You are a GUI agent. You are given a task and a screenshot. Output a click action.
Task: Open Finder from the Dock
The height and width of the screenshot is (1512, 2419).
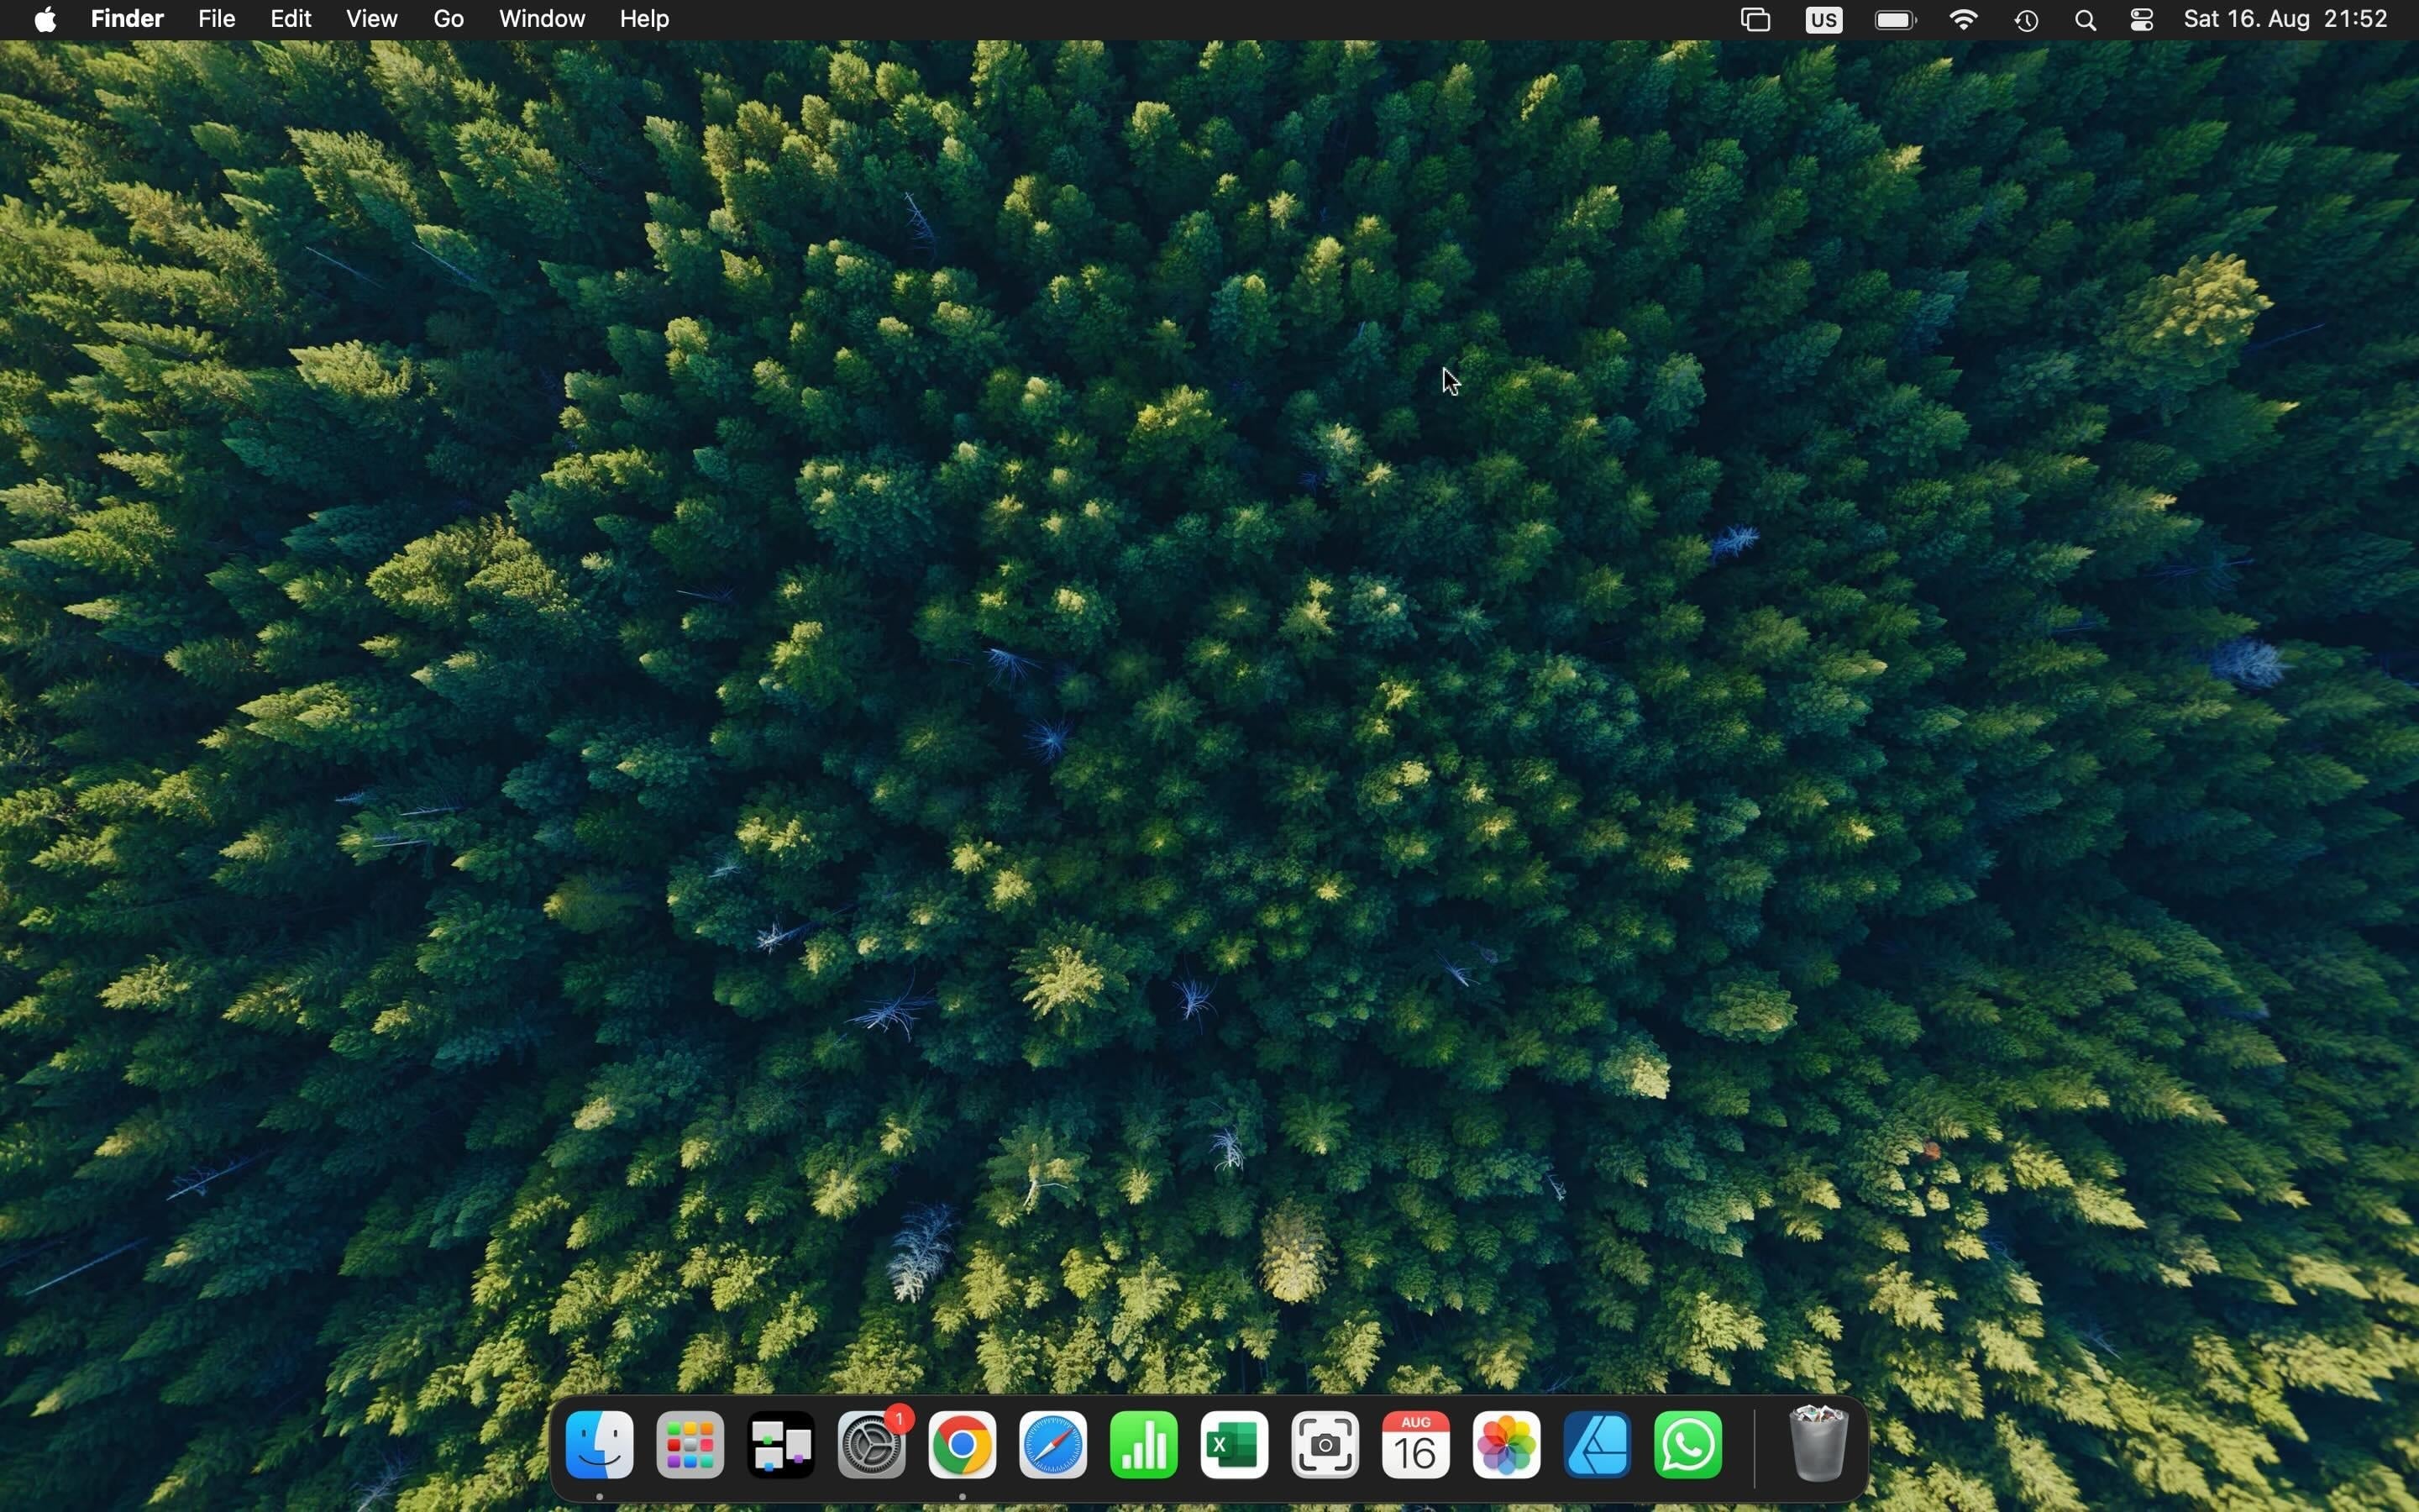tap(599, 1445)
